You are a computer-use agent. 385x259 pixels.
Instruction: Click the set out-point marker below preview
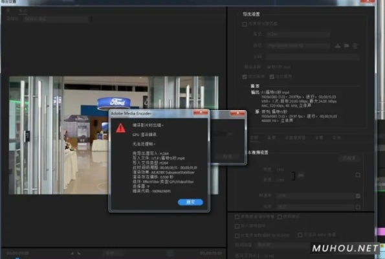point(79,253)
